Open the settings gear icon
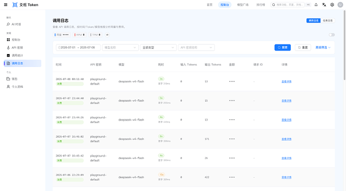 (332, 4)
